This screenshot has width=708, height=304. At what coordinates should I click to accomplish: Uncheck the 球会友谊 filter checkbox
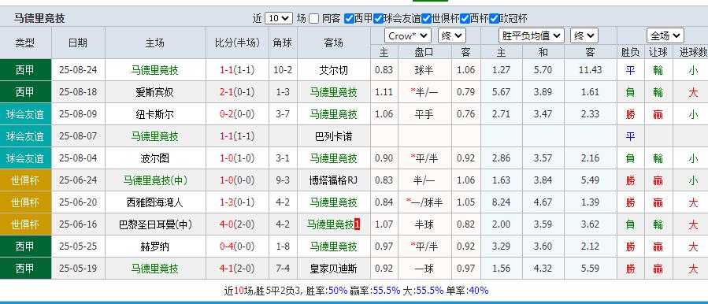coord(378,19)
